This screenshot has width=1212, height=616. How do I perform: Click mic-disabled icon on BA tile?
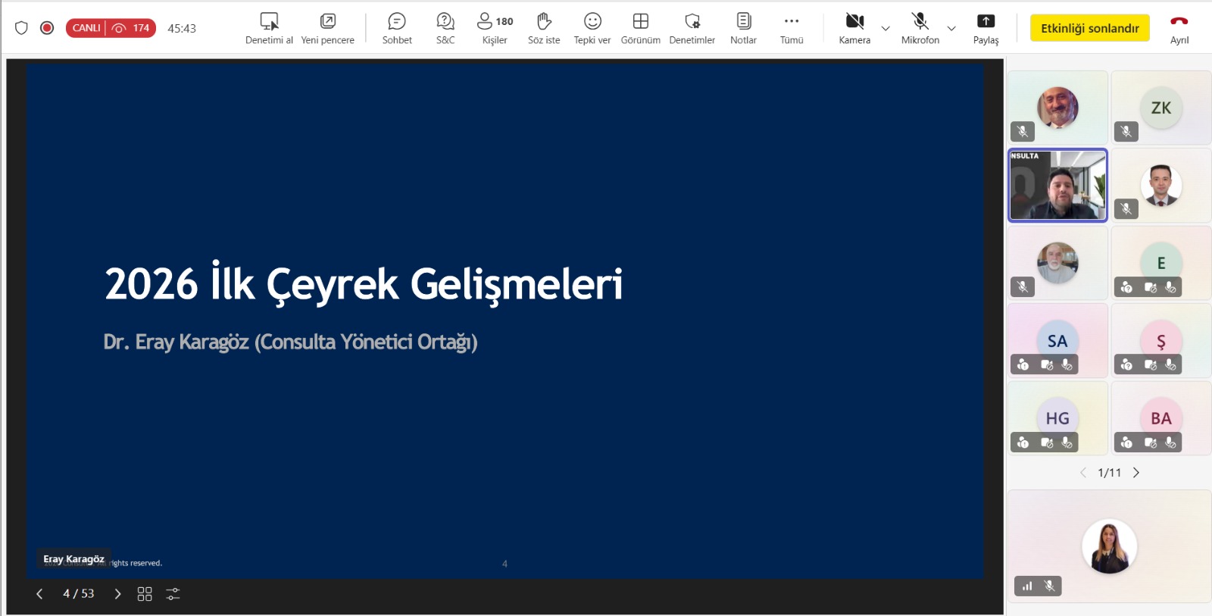[x=1170, y=442]
